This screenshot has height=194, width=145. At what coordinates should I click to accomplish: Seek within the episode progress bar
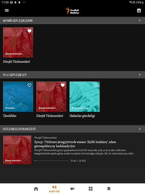point(51,161)
